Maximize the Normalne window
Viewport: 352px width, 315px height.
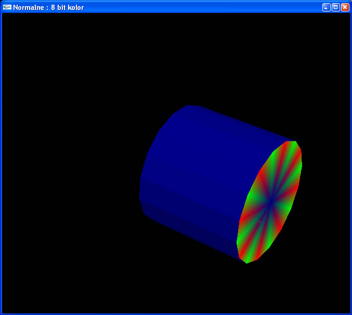(x=335, y=7)
